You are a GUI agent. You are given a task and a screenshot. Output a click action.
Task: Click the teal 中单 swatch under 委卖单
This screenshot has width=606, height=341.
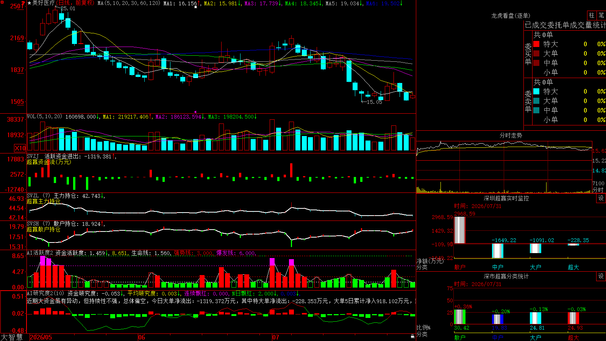[x=536, y=110]
